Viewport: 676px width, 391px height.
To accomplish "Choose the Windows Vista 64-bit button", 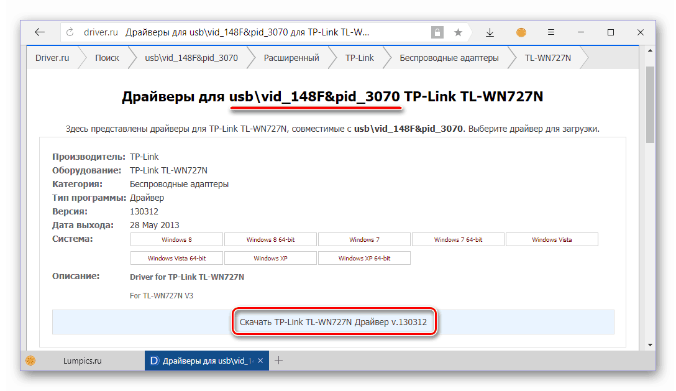I will point(176,258).
